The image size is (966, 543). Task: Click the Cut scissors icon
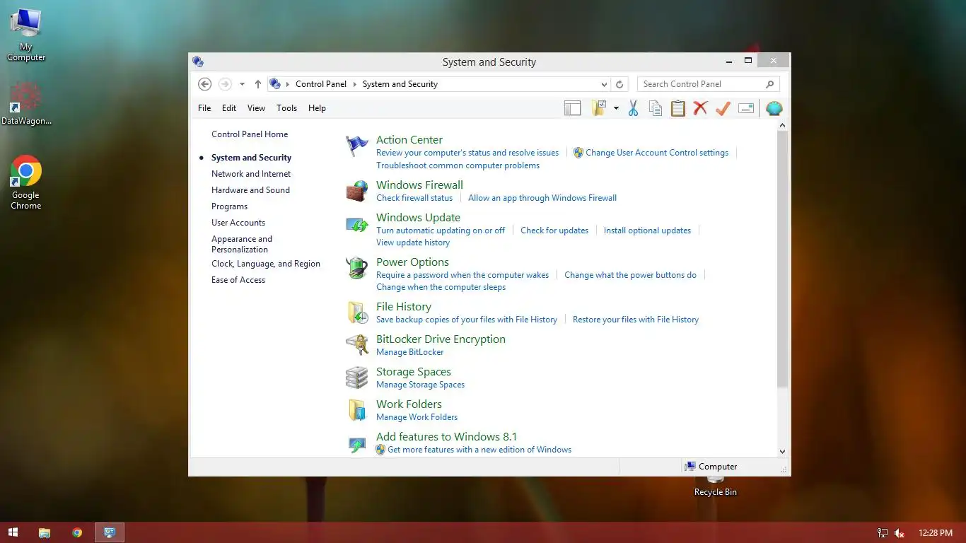point(633,108)
